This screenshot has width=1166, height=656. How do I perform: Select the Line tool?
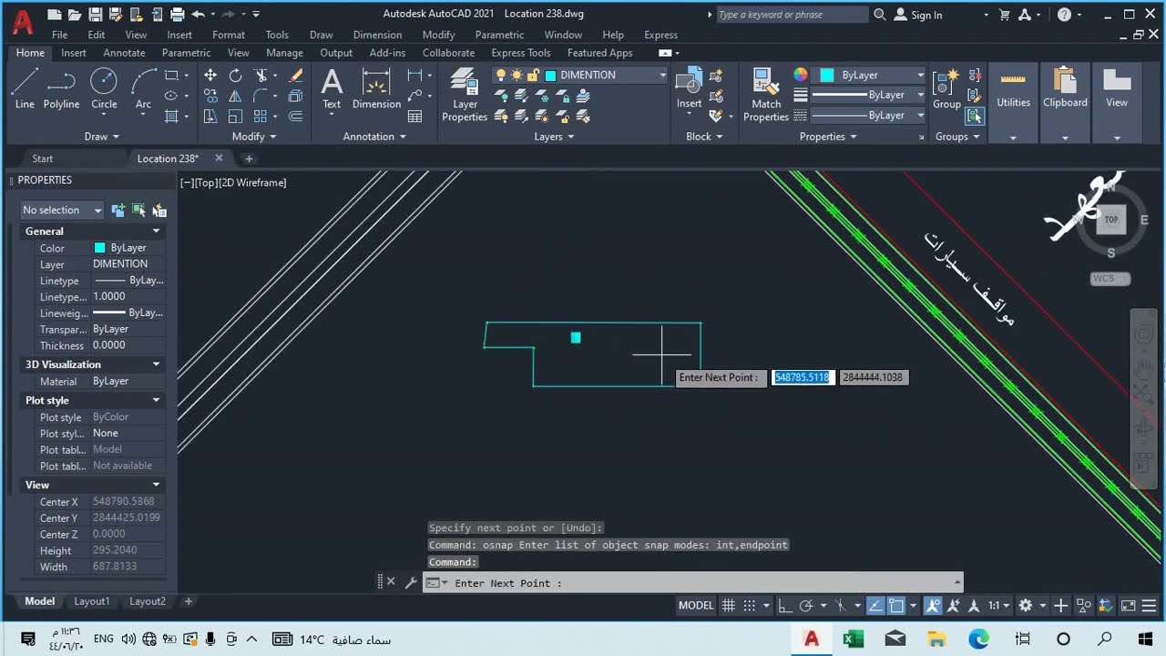[x=25, y=88]
